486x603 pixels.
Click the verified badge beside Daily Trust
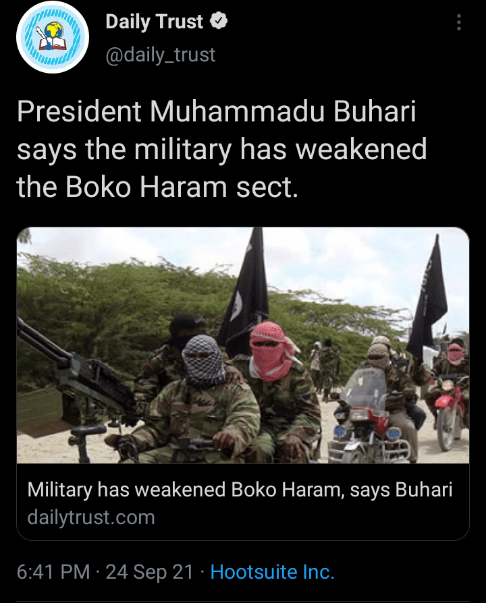click(219, 21)
